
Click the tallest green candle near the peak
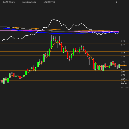pyautogui.click(x=52, y=44)
